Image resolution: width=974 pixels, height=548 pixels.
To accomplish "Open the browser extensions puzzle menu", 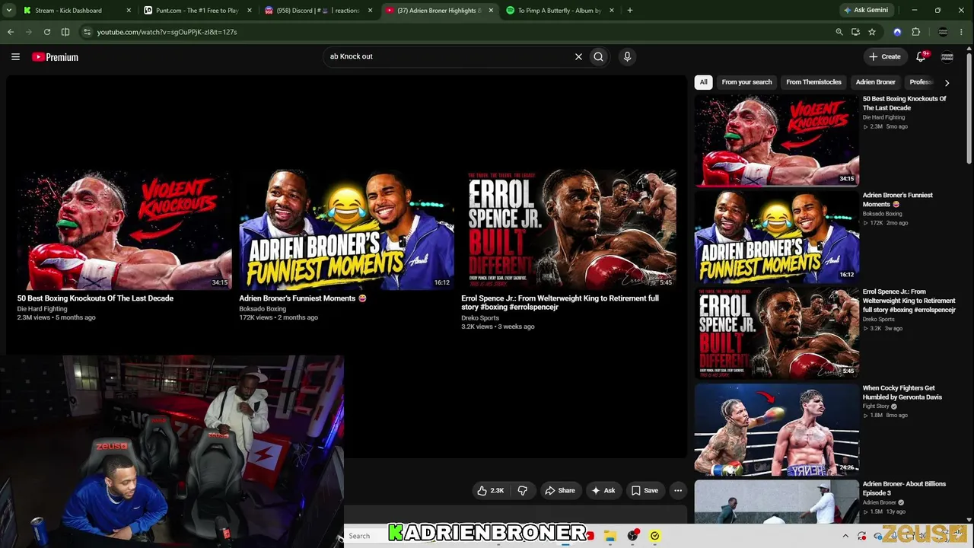I will click(916, 32).
